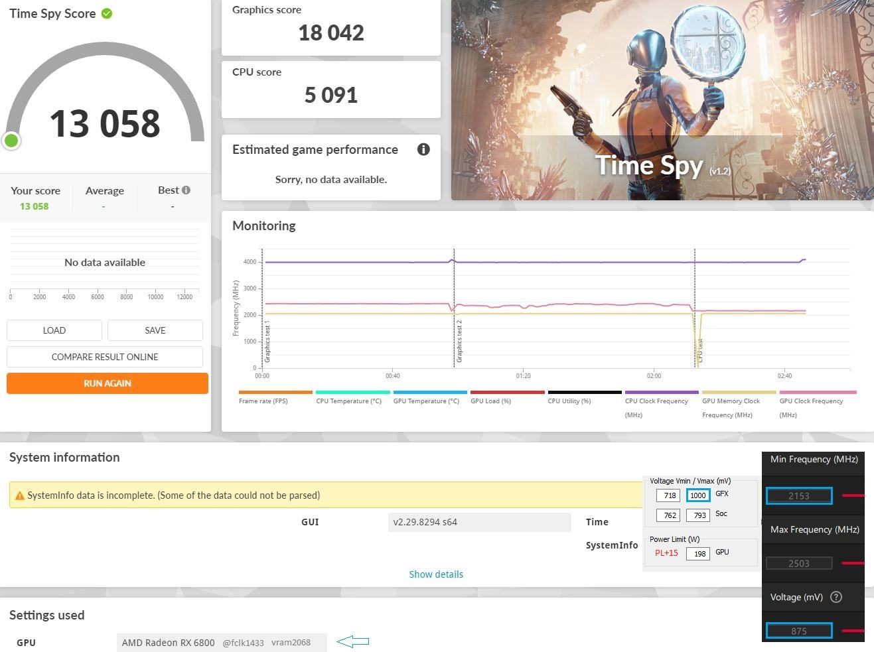Click the SystemInfo warning triangle icon

20,495
